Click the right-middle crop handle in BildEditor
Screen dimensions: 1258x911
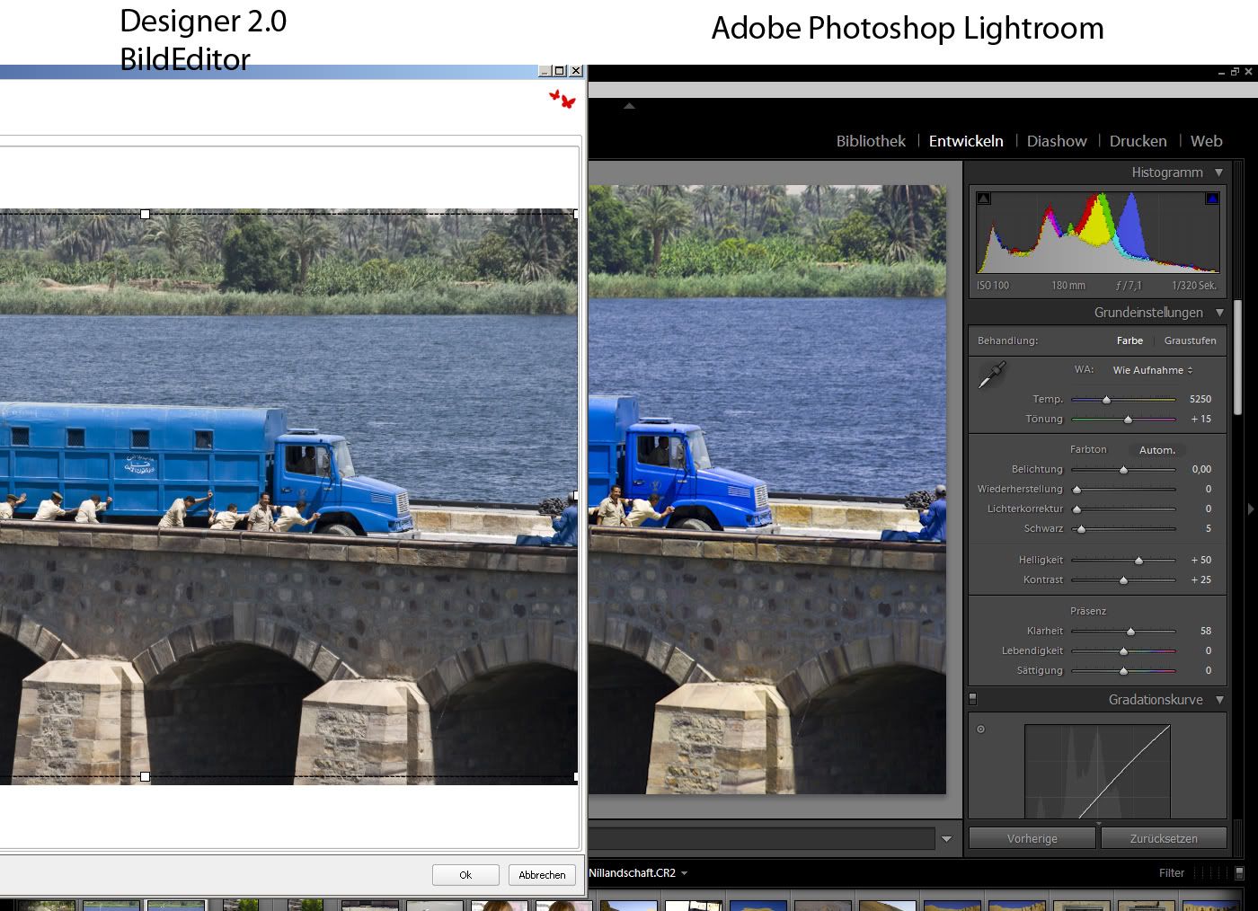click(x=575, y=495)
